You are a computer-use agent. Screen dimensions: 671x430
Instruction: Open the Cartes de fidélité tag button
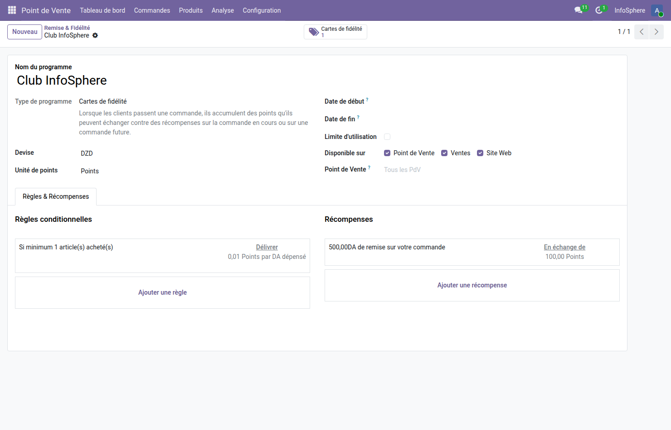(x=335, y=32)
